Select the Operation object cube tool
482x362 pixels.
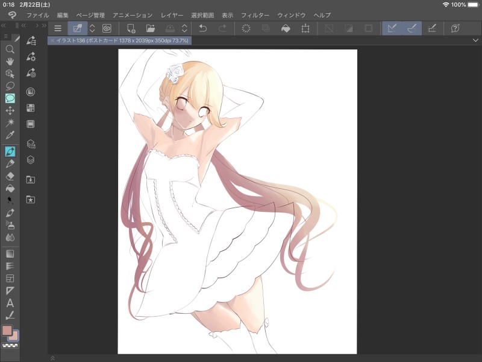click(10, 74)
